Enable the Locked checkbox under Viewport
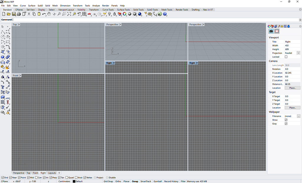 pos(286,57)
